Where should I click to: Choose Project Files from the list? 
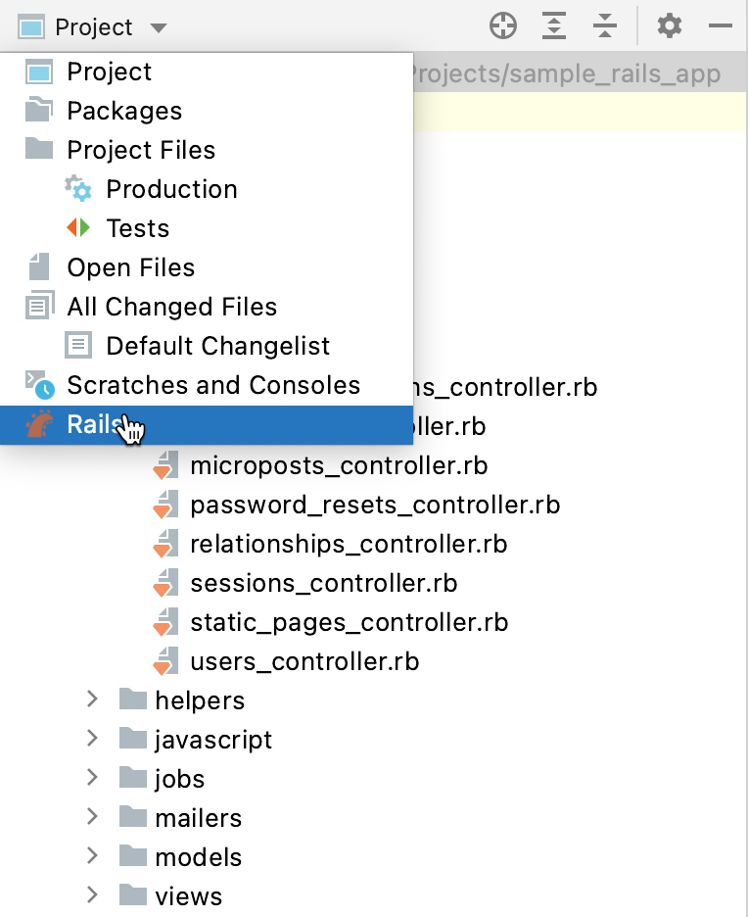click(140, 150)
